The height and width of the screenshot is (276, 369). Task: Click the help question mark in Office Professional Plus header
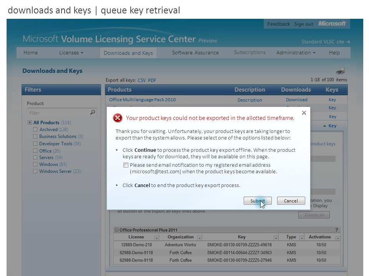tap(337, 230)
